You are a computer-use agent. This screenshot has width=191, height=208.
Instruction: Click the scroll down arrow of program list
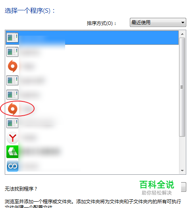pyautogui.click(x=182, y=170)
